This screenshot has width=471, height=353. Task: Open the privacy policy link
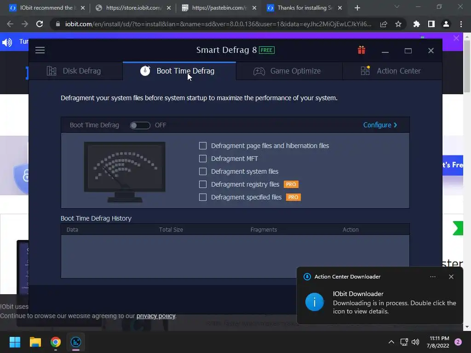coord(156,316)
